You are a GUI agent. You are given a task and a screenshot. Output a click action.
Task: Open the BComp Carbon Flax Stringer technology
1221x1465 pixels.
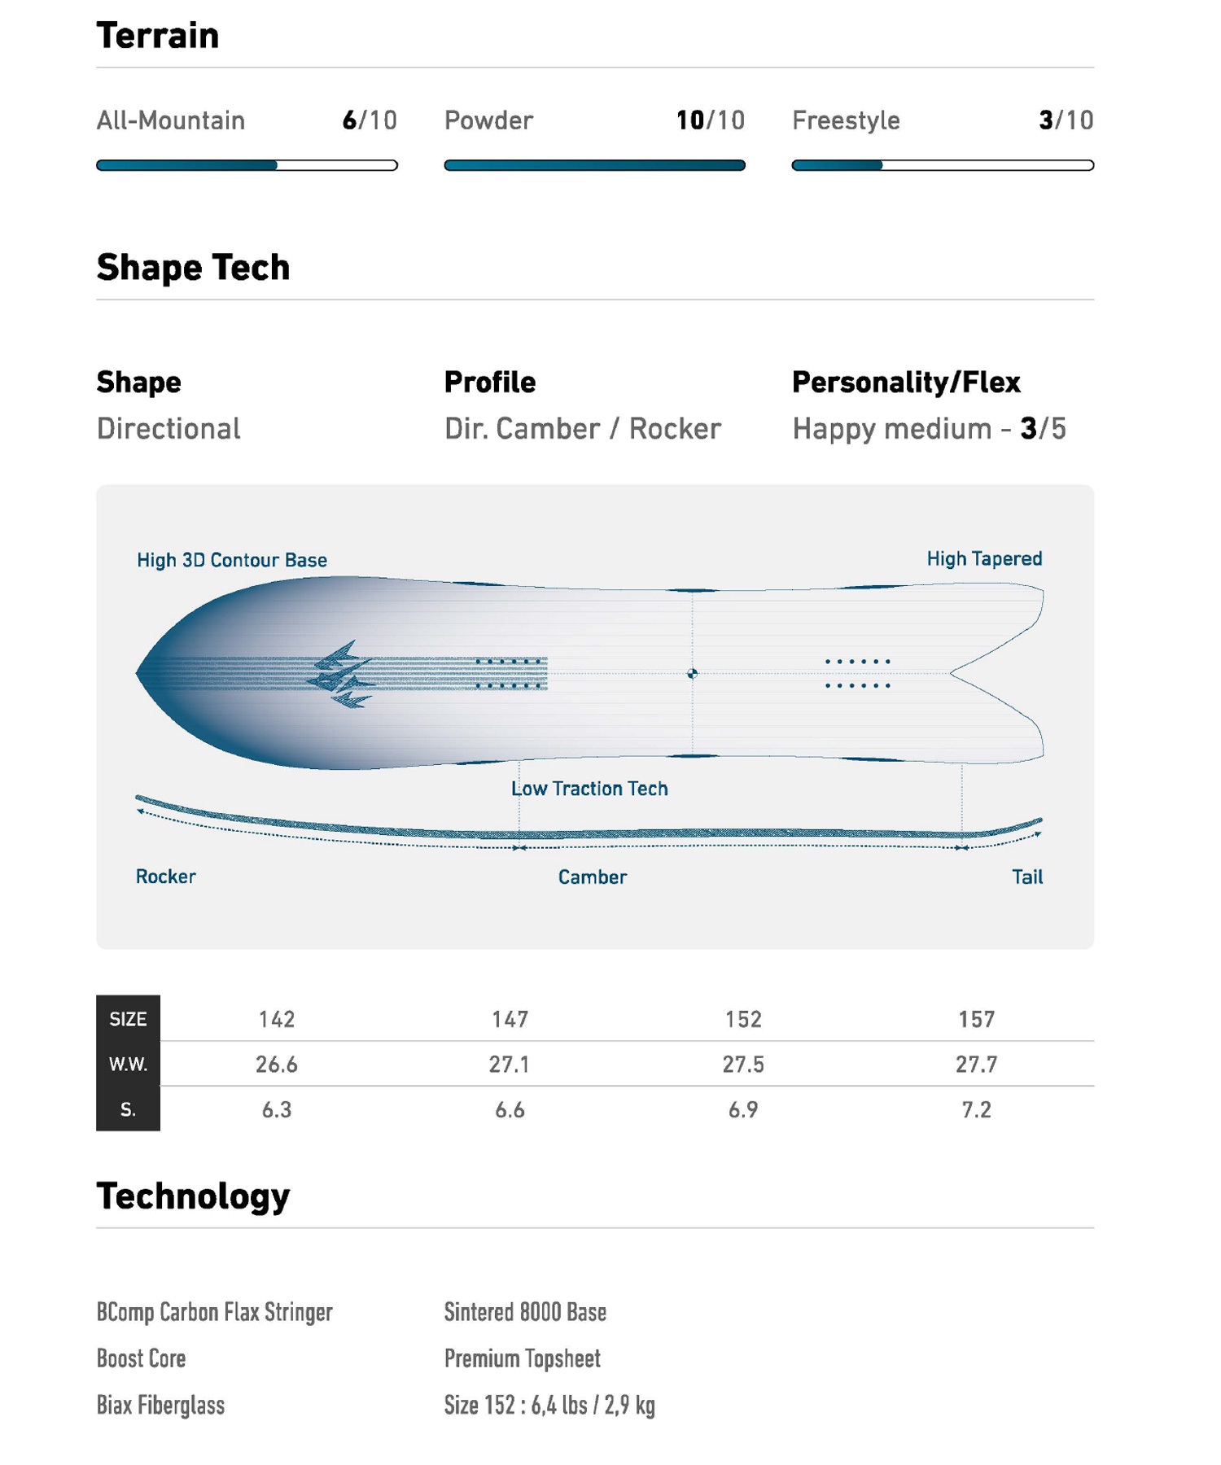point(214,1312)
